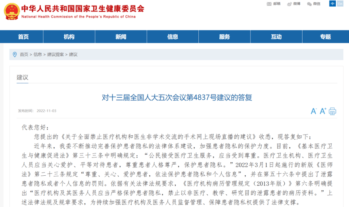The image size is (349, 207).
Task: Go to 建议 at the breadcrumb end
Action: (x=73, y=54)
